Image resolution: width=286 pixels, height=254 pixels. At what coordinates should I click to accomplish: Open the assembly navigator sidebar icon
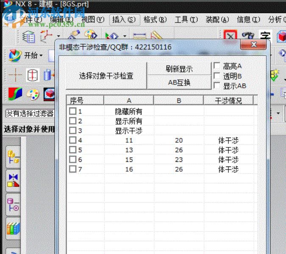pos(13,157)
